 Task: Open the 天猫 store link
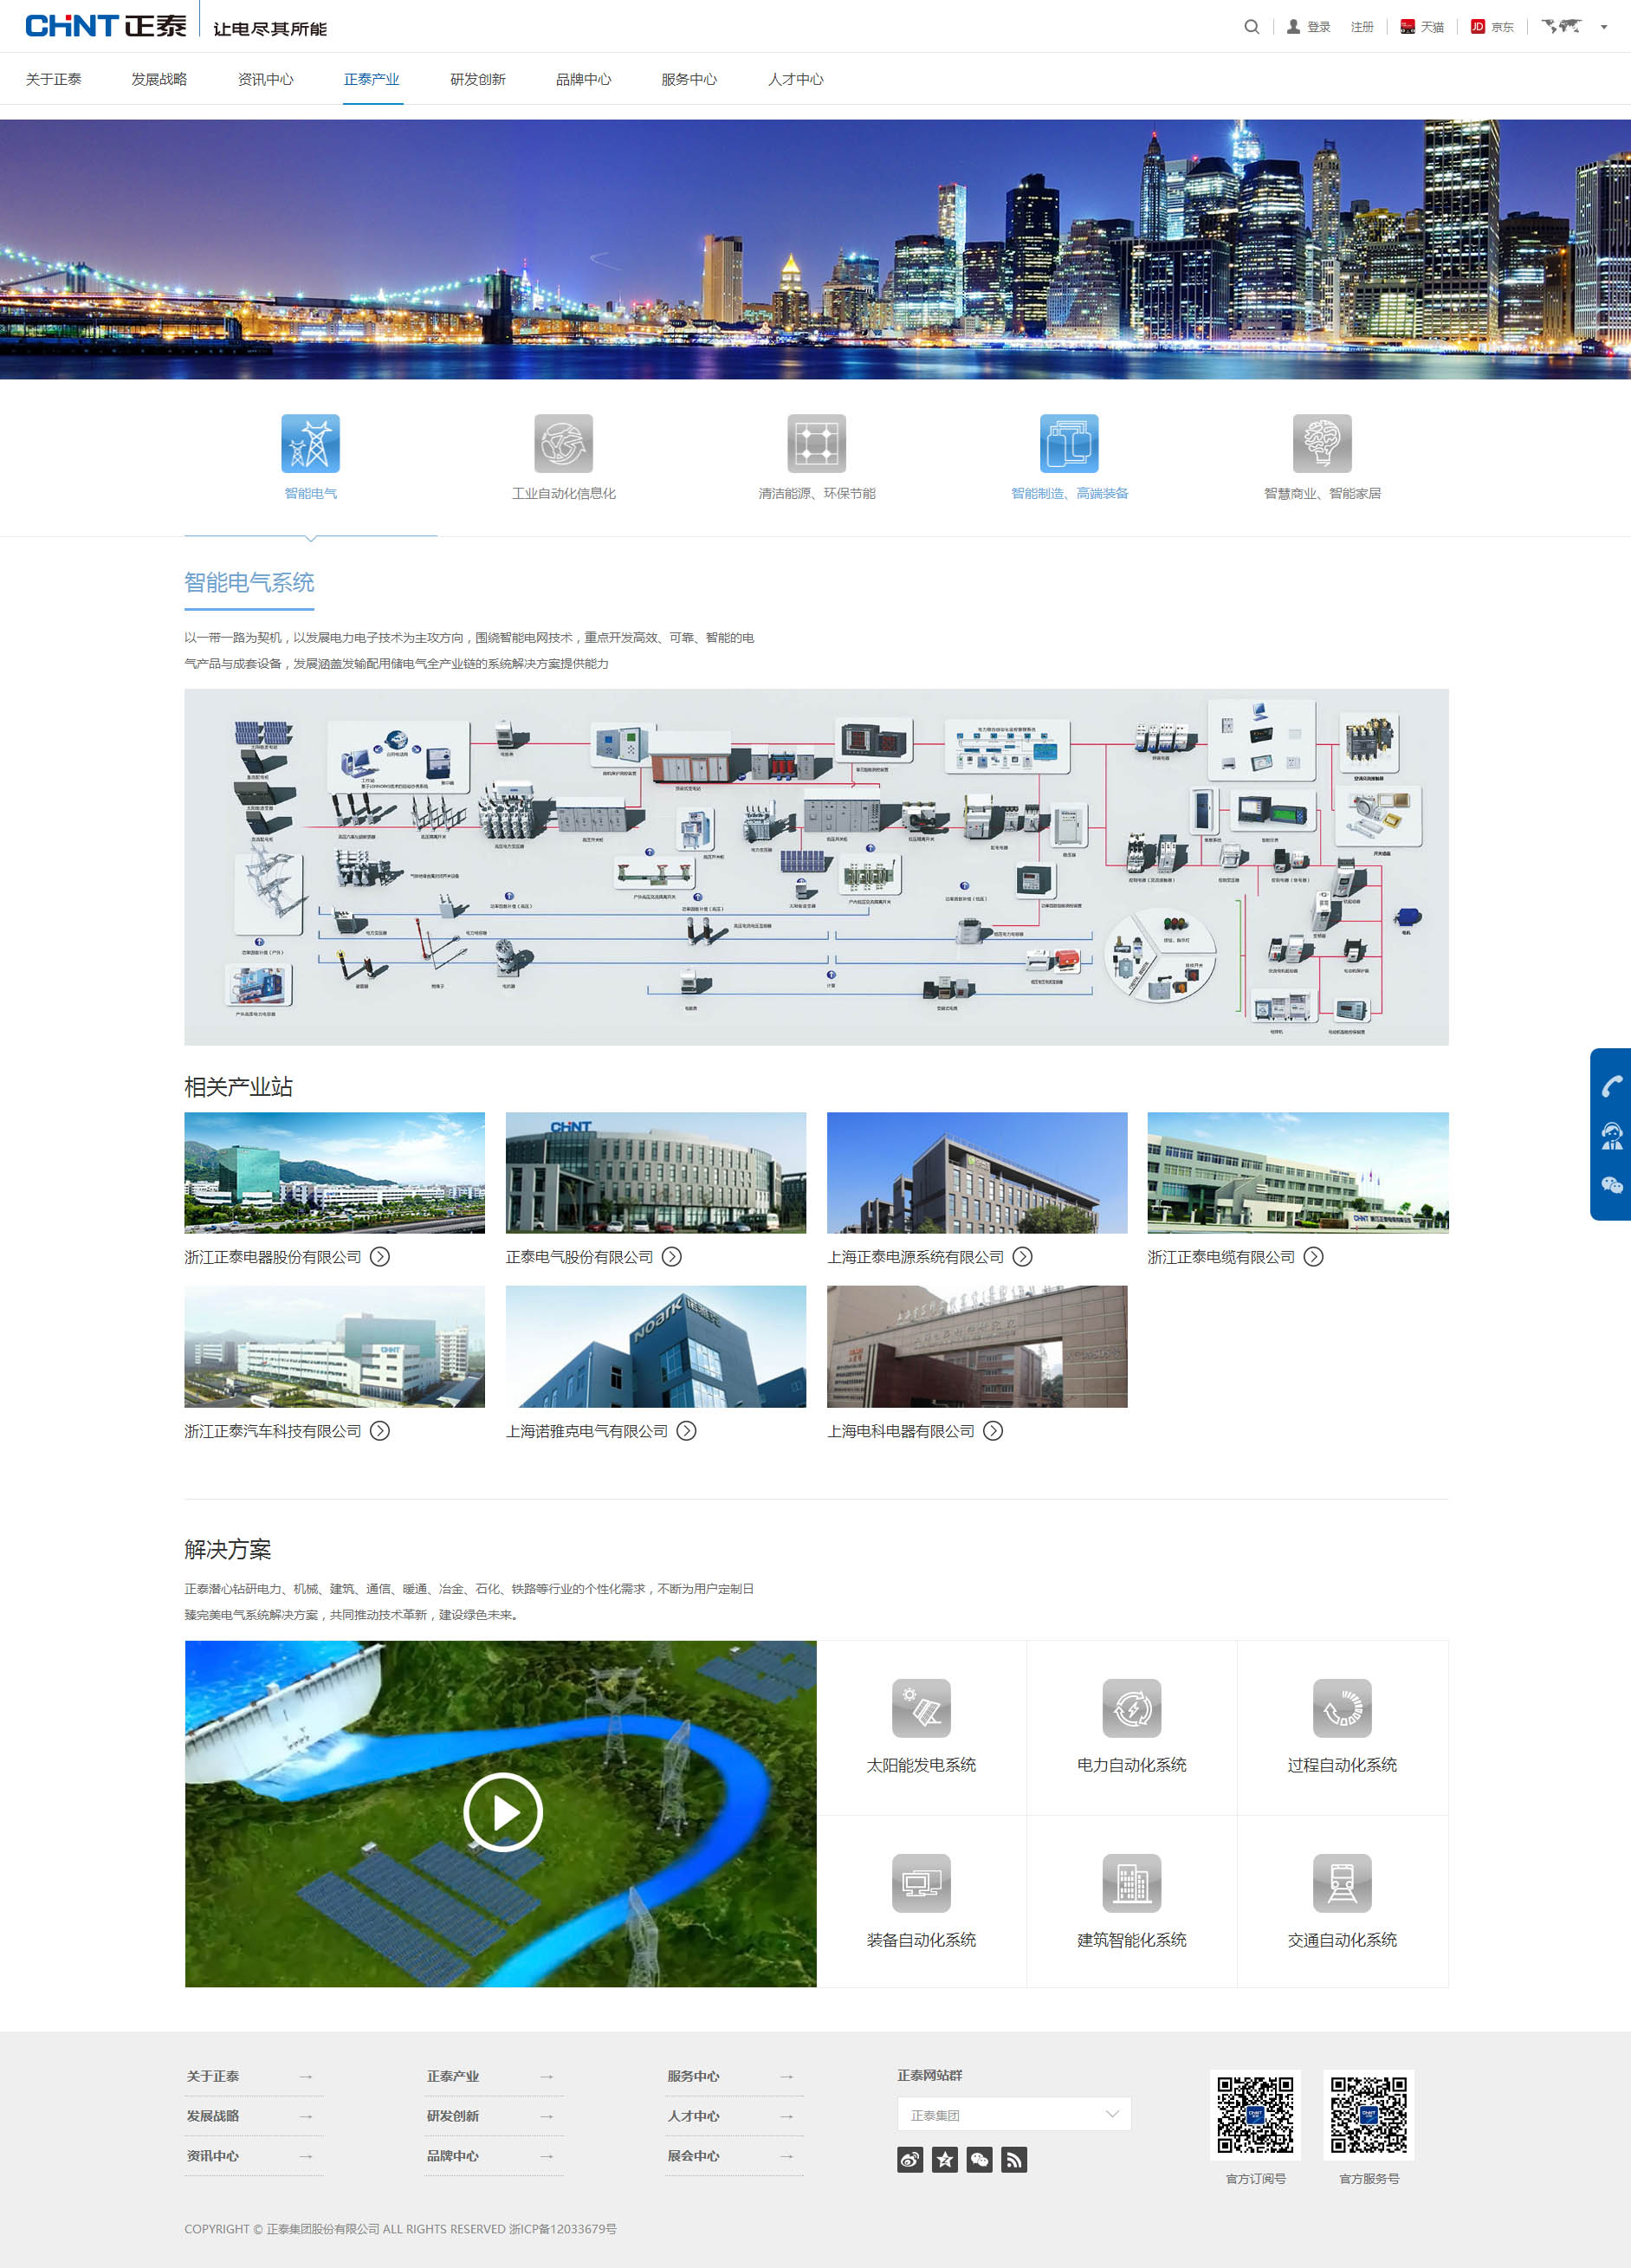click(x=1422, y=27)
